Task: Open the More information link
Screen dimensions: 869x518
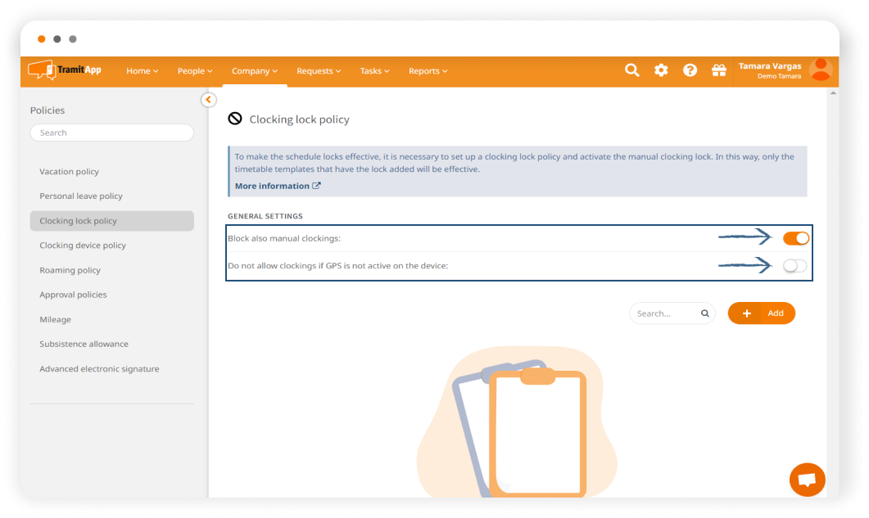Action: pyautogui.click(x=278, y=186)
